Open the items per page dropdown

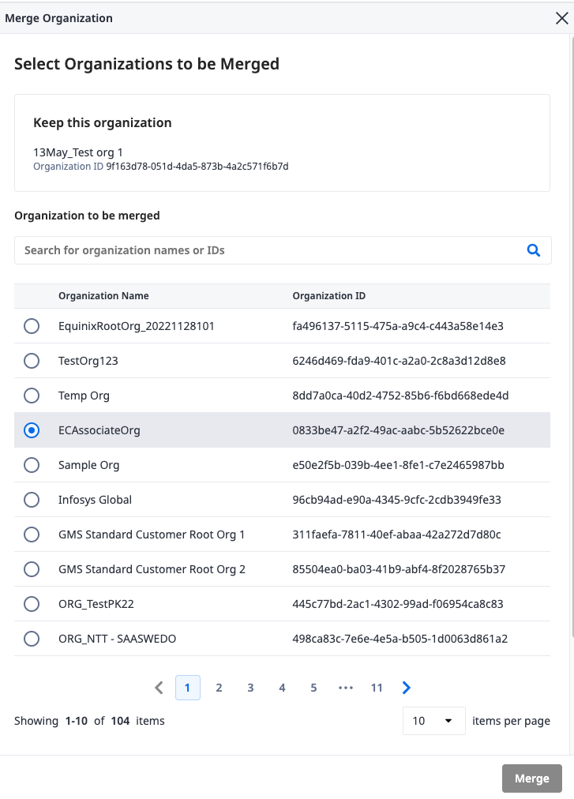tap(433, 721)
